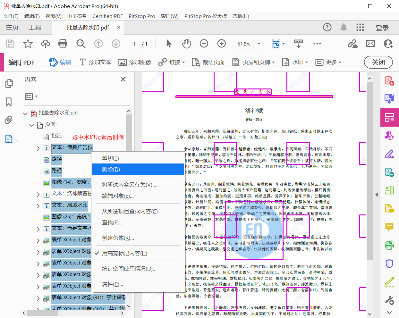Image resolution: width=399 pixels, height=318 pixels.
Task: Switch to the 工具 tab
Action: point(35,28)
